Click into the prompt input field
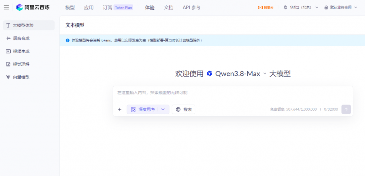The width and height of the screenshot is (365, 176). click(233, 94)
